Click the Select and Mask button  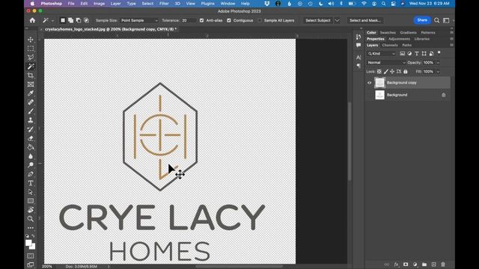(364, 20)
